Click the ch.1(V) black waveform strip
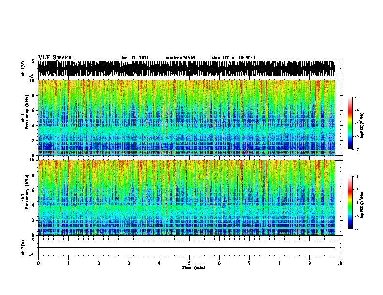383x295 pixels. point(187,68)
